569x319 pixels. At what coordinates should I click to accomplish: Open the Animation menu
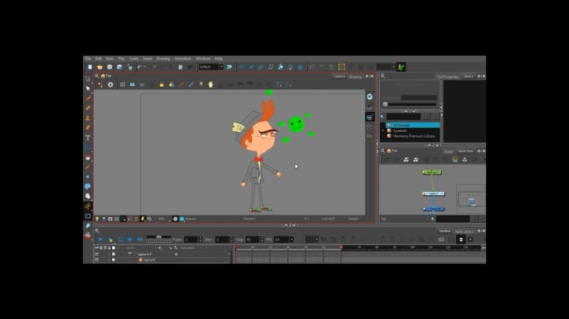[x=182, y=58]
